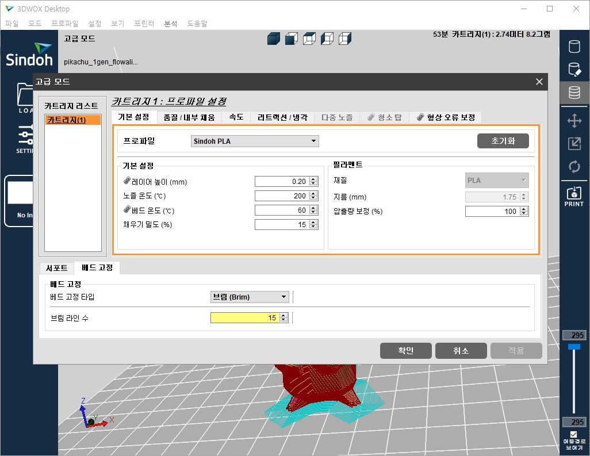Close the 고급 모드 dialog
This screenshot has width=590, height=456.
tap(539, 82)
